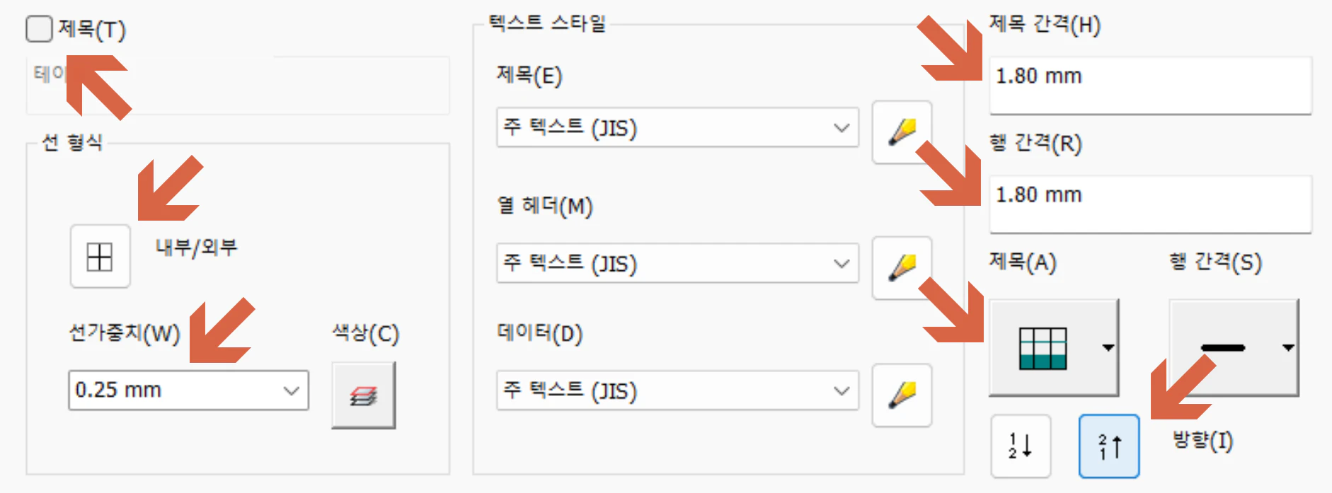Open the pencil style editor beside 제목(E)

(x=902, y=133)
